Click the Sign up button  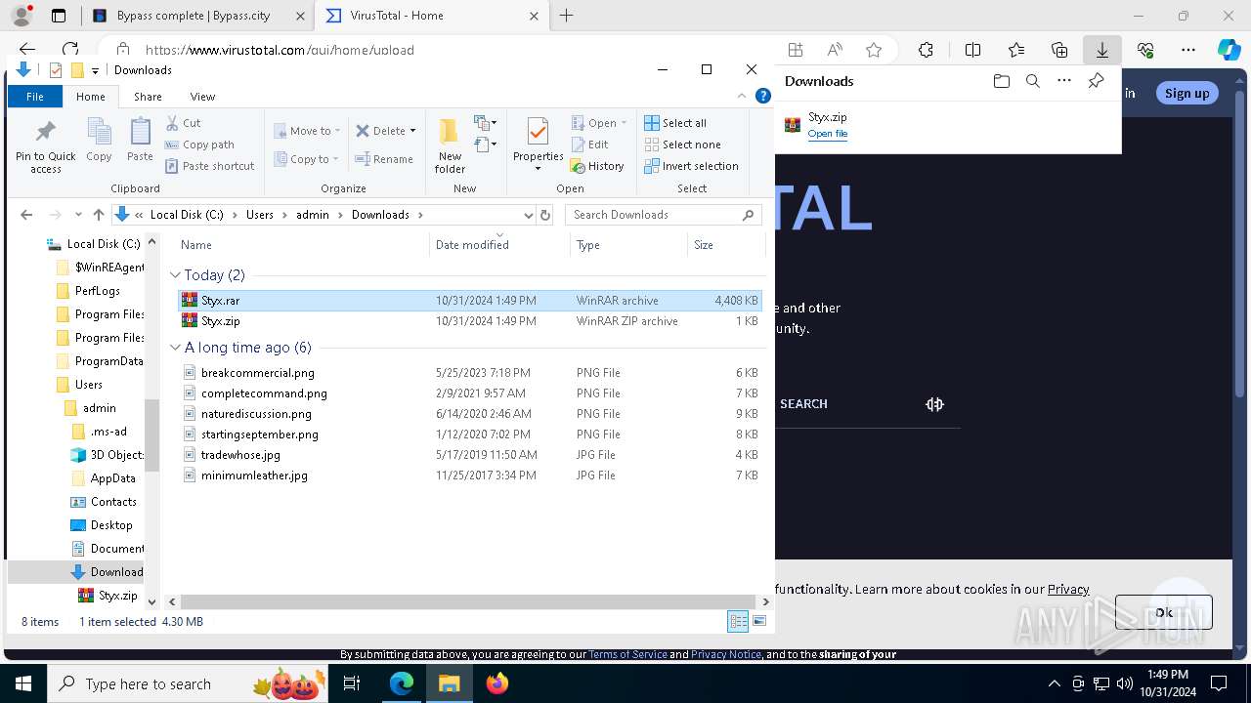click(1186, 93)
